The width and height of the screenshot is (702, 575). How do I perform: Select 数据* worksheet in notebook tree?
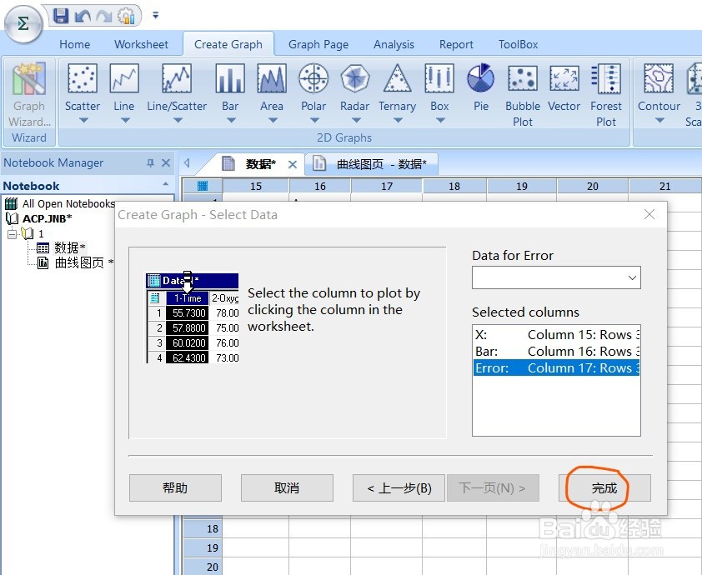click(69, 247)
